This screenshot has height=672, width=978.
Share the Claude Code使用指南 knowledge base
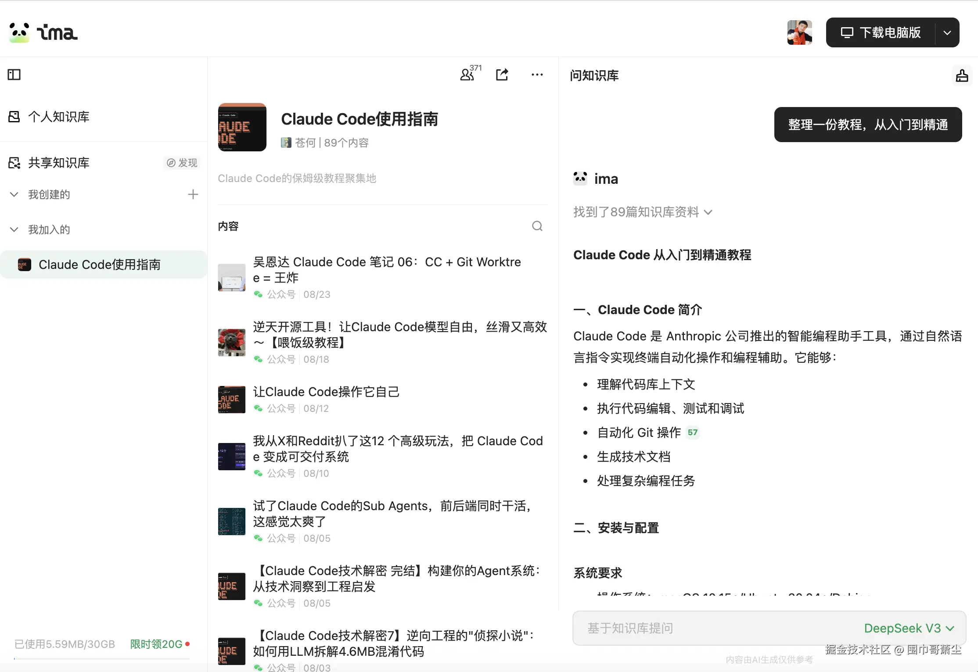(502, 75)
